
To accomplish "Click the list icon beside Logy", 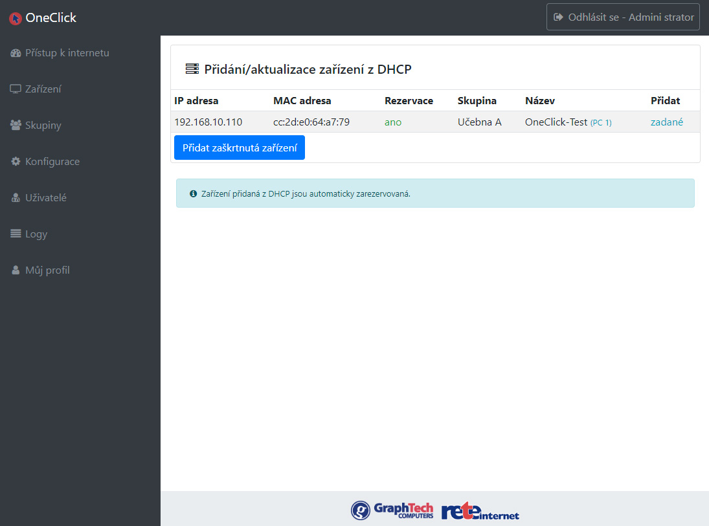I will 16,234.
